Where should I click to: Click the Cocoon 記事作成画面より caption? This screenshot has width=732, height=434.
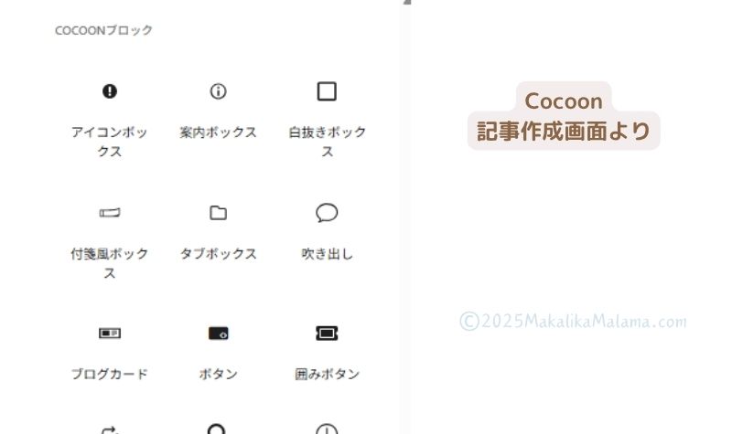click(564, 116)
